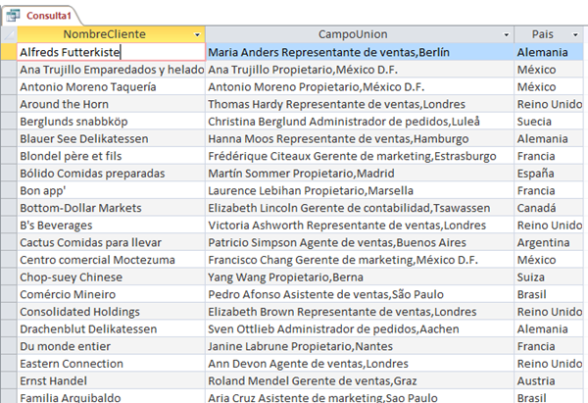Click the cell 'Ernst Handel'
Viewport: 588px width, 403px height.
click(111, 380)
